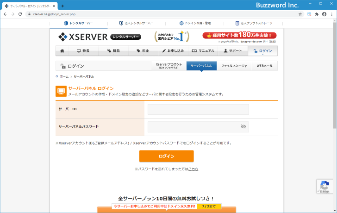
Task: Click the サーバーパネルパスワード input field
Action: click(x=198, y=127)
